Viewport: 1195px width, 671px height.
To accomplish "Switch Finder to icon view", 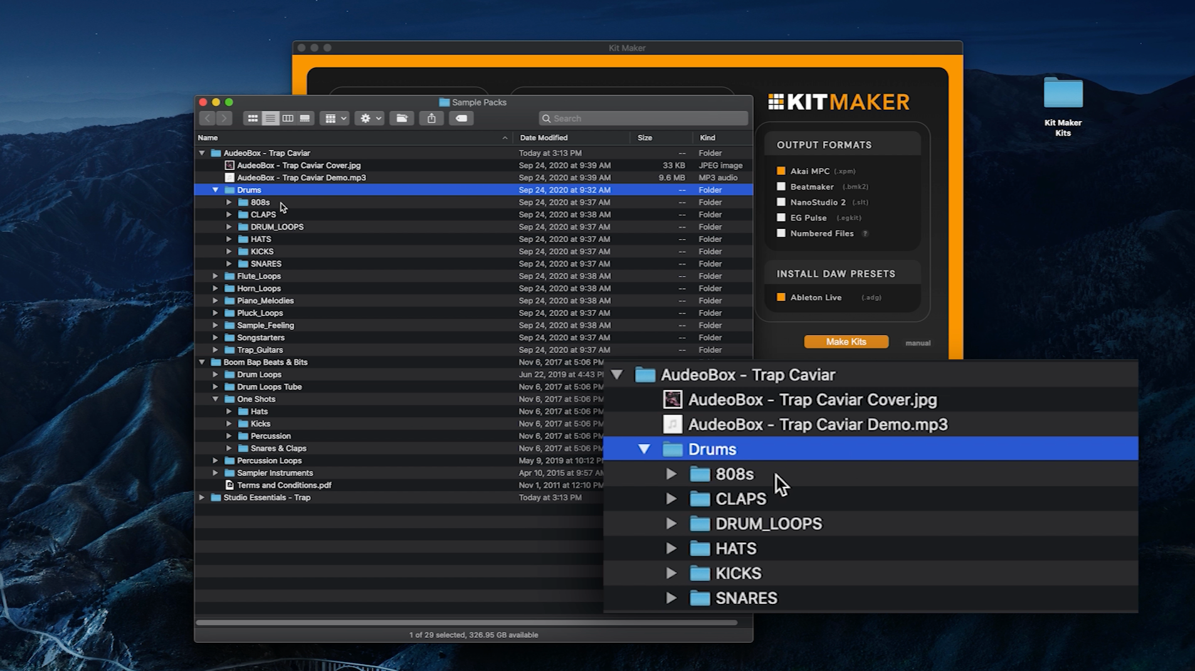I will tap(253, 119).
